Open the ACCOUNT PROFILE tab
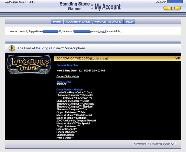The width and height of the screenshot is (186, 152). tap(78, 22)
